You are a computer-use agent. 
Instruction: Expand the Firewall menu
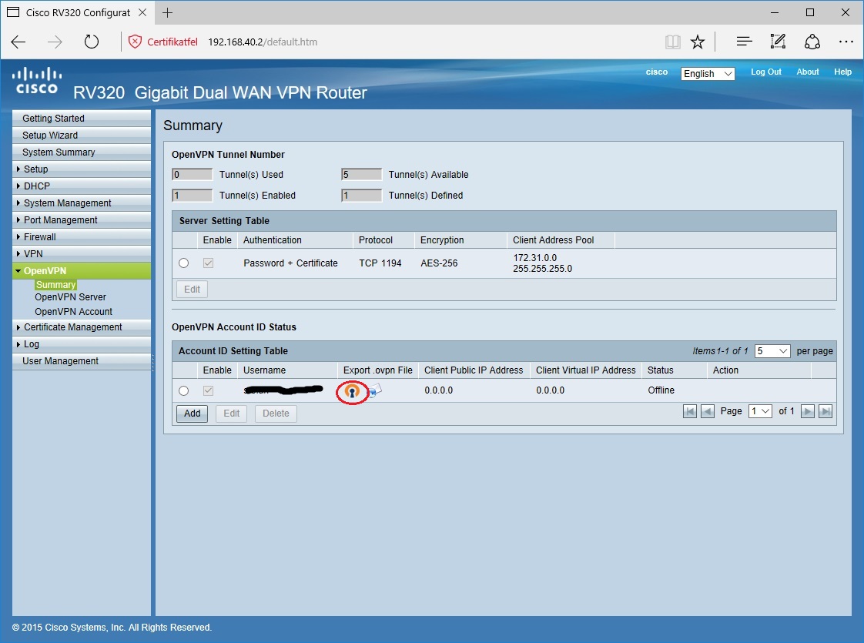[x=82, y=237]
